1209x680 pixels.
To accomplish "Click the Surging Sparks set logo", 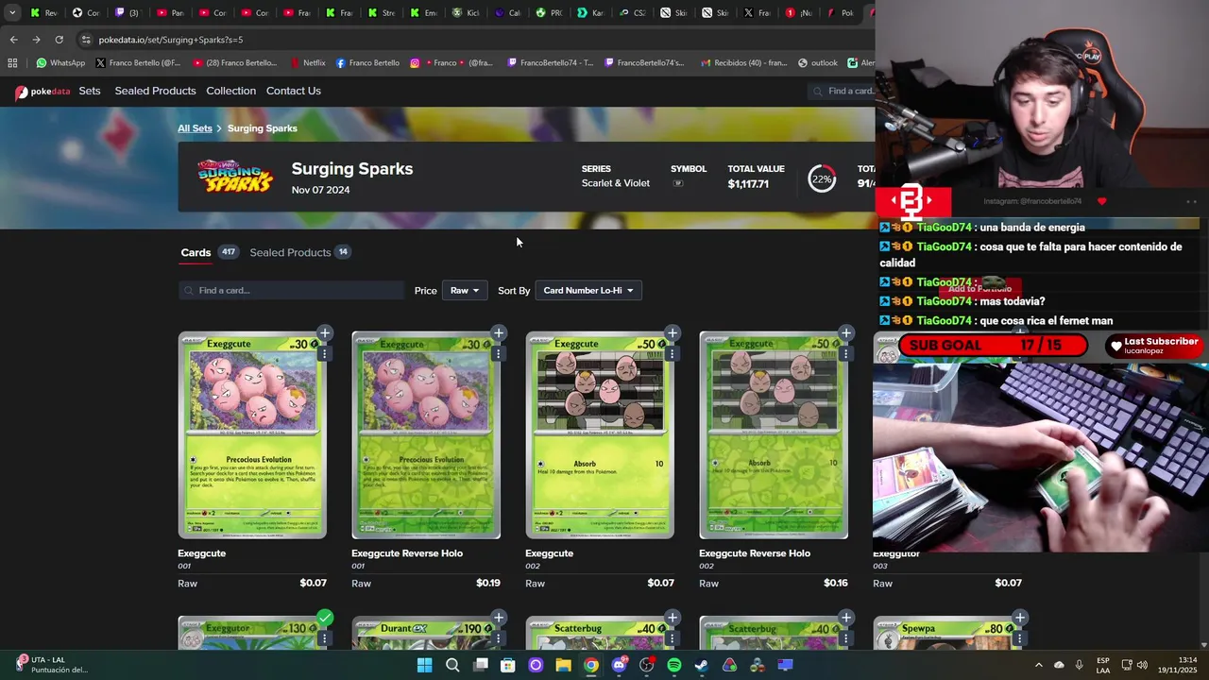I will click(235, 177).
